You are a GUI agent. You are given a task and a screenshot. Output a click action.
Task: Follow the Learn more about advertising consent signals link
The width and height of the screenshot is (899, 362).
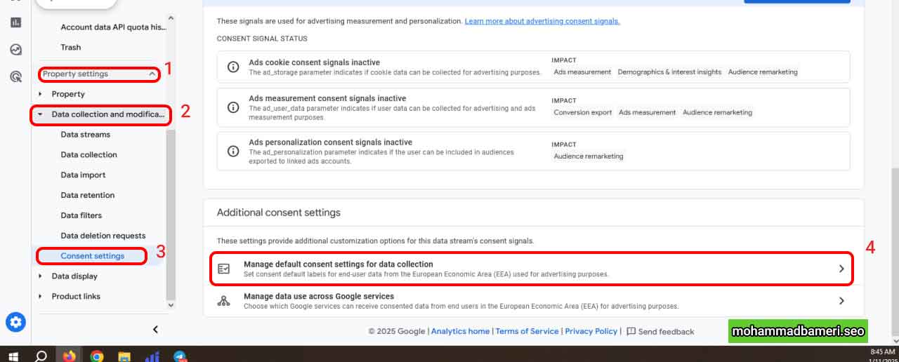tap(542, 22)
